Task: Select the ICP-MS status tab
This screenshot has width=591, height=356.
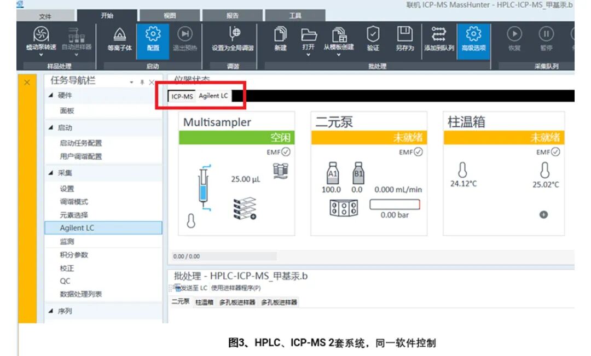Action: (x=182, y=96)
